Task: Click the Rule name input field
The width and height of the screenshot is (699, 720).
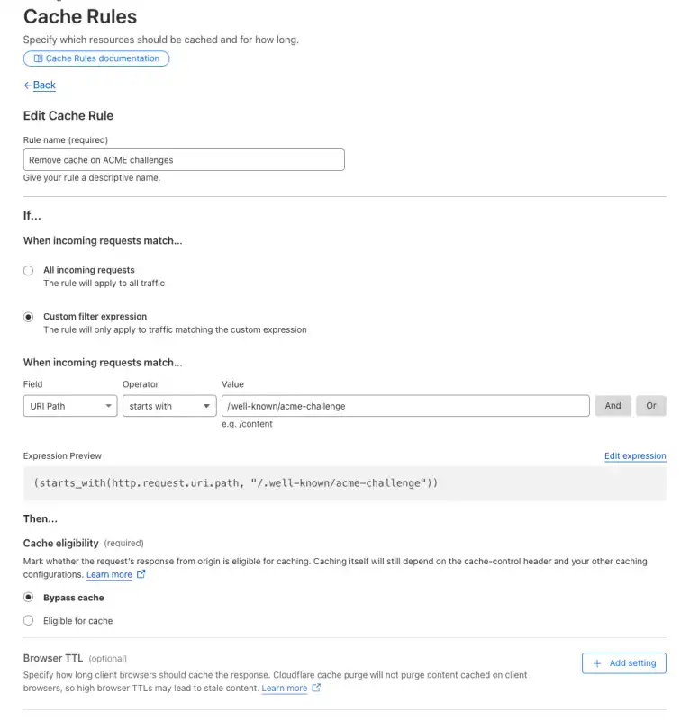Action: click(x=184, y=160)
